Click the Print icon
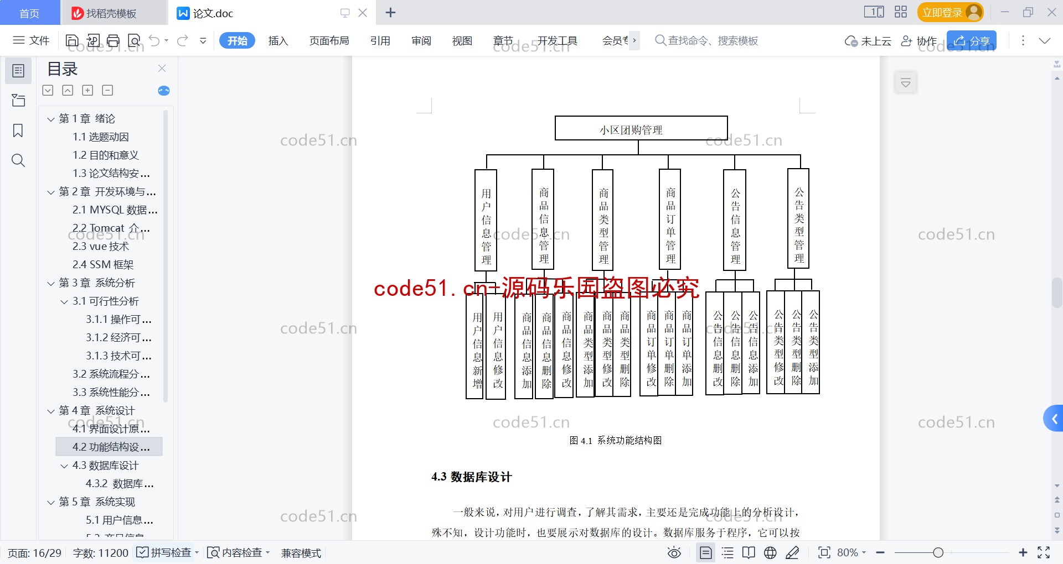 coord(113,40)
